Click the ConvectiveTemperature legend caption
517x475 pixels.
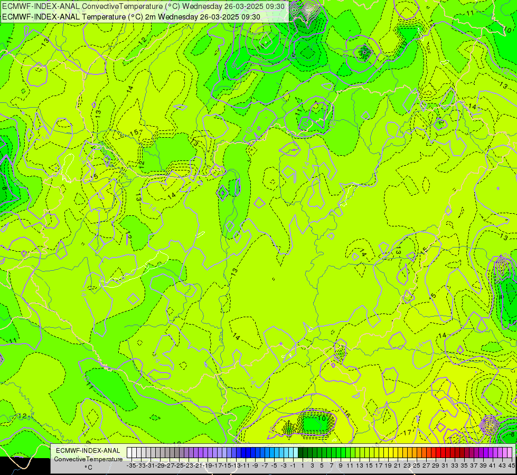(x=88, y=459)
